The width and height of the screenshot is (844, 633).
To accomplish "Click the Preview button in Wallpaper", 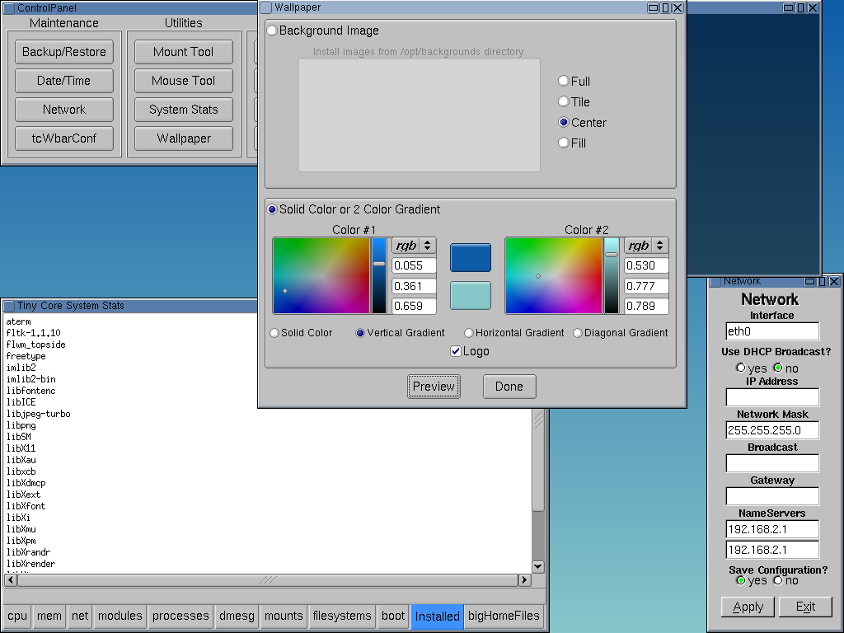I will [434, 387].
